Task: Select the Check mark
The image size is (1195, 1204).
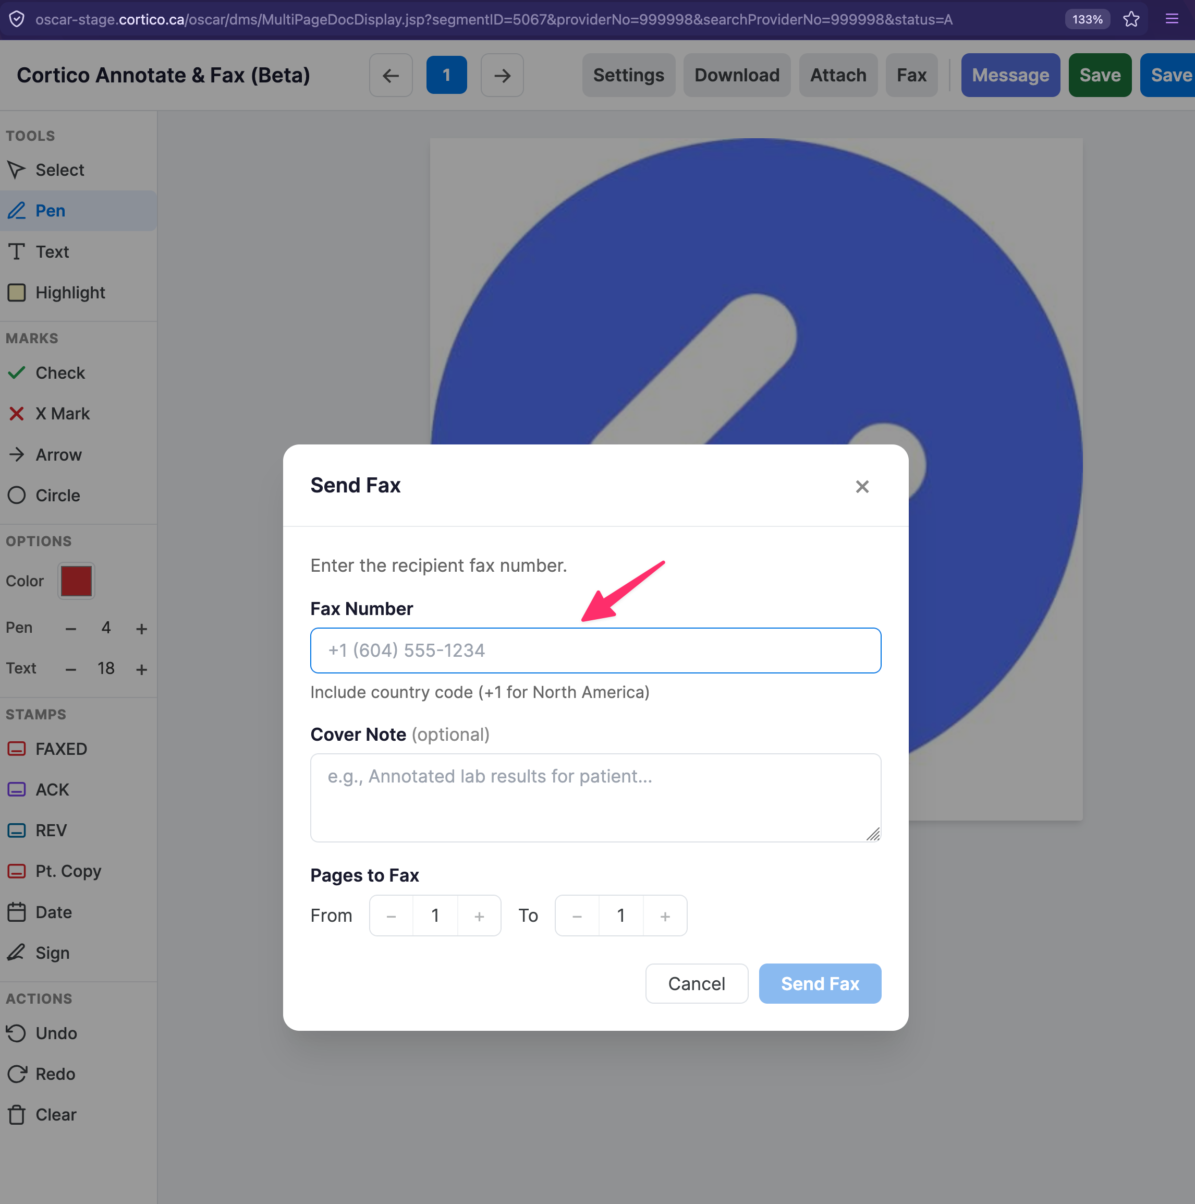Action: [x=78, y=372]
